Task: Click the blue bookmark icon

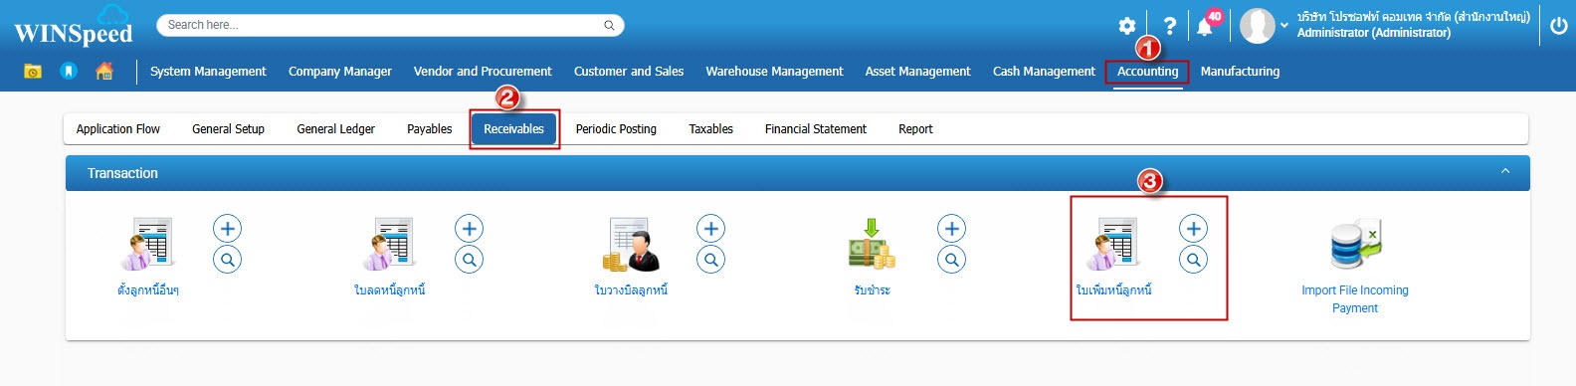Action: point(69,71)
